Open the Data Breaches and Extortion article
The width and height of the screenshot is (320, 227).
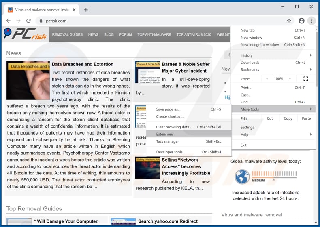[83, 64]
